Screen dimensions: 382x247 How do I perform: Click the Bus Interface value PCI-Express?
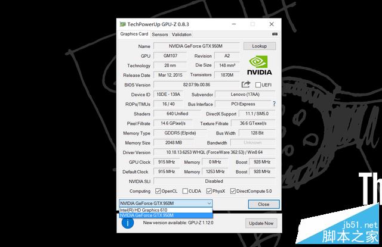[x=243, y=104]
